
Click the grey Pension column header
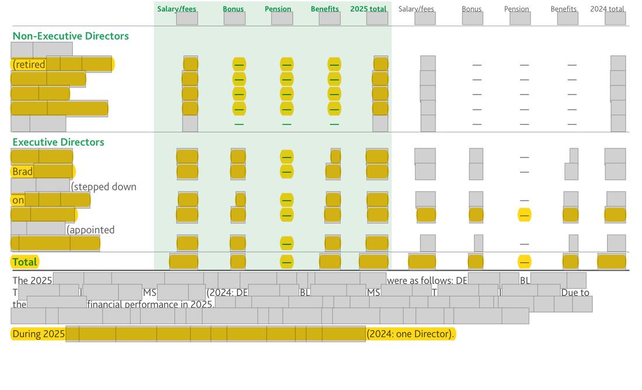coord(517,9)
